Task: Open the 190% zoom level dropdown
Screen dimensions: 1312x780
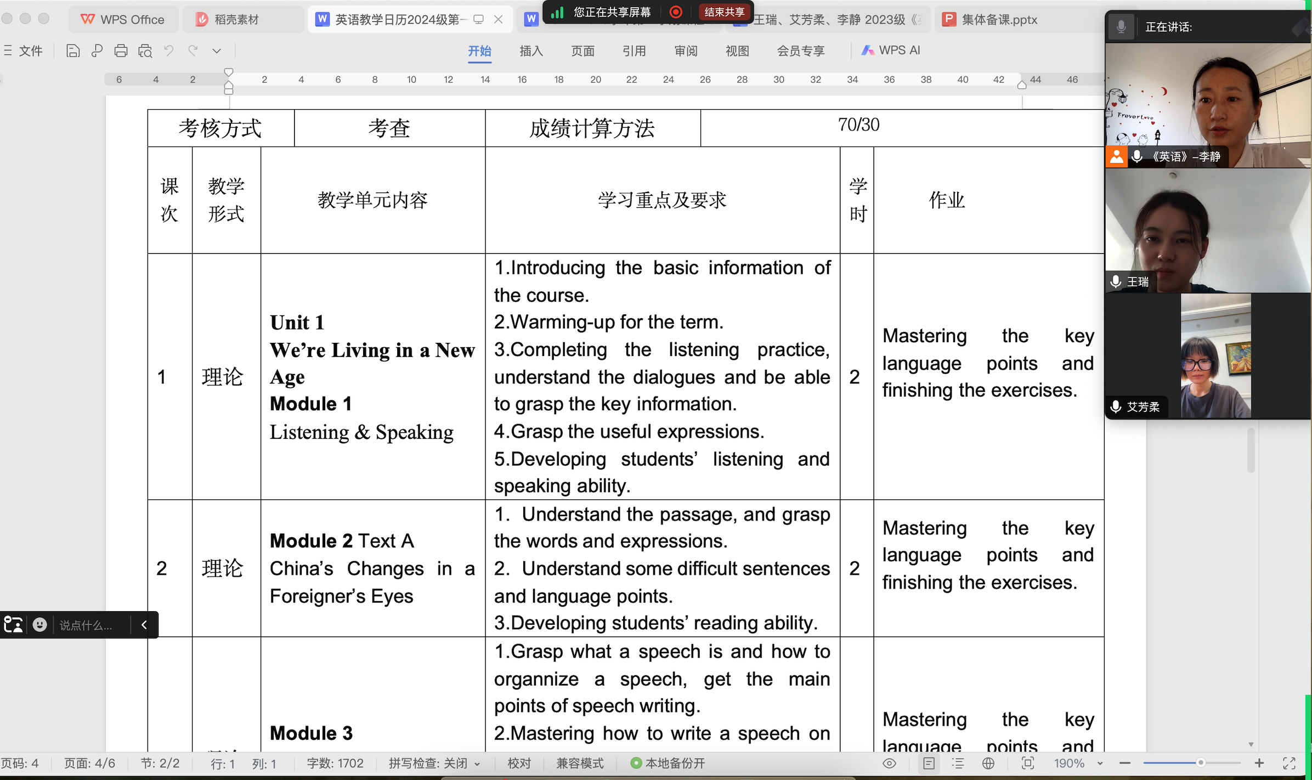Action: (1078, 764)
